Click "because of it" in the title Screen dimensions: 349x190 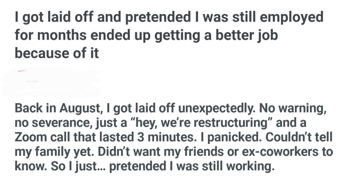tap(57, 54)
